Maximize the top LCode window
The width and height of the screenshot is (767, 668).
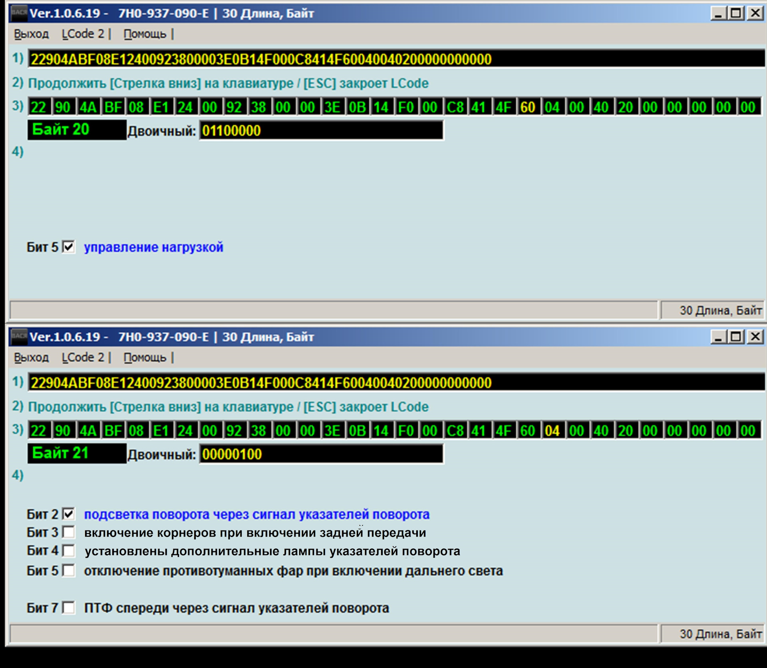pos(736,14)
